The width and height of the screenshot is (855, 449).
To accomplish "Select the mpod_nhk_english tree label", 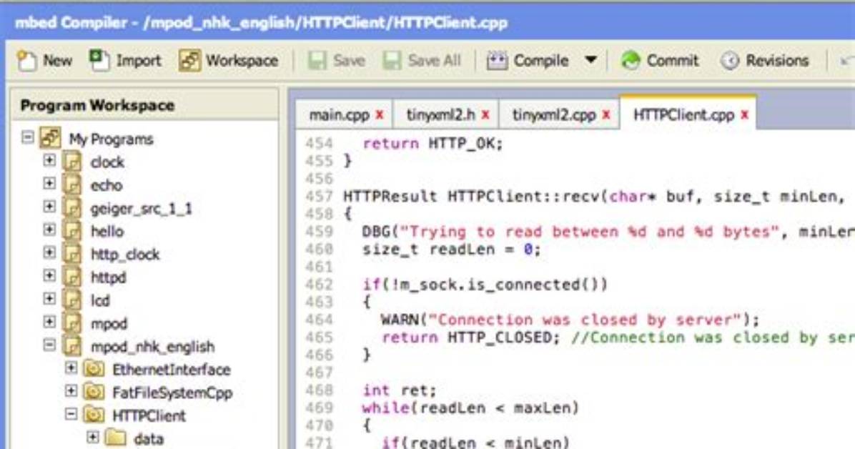I will tap(153, 347).
